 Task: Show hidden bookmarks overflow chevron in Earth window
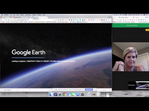tap(100, 22)
